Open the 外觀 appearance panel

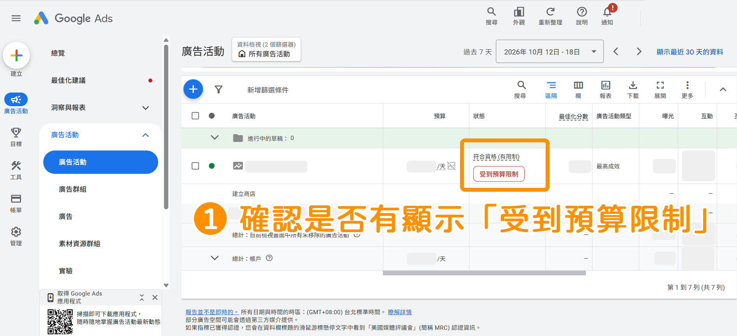click(519, 16)
